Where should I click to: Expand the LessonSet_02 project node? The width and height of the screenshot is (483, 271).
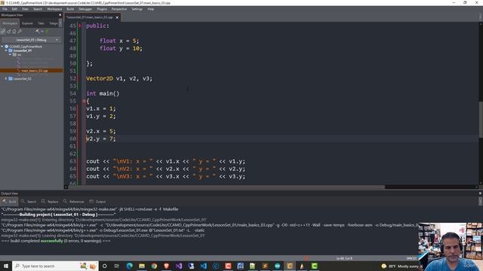[x=6, y=78]
